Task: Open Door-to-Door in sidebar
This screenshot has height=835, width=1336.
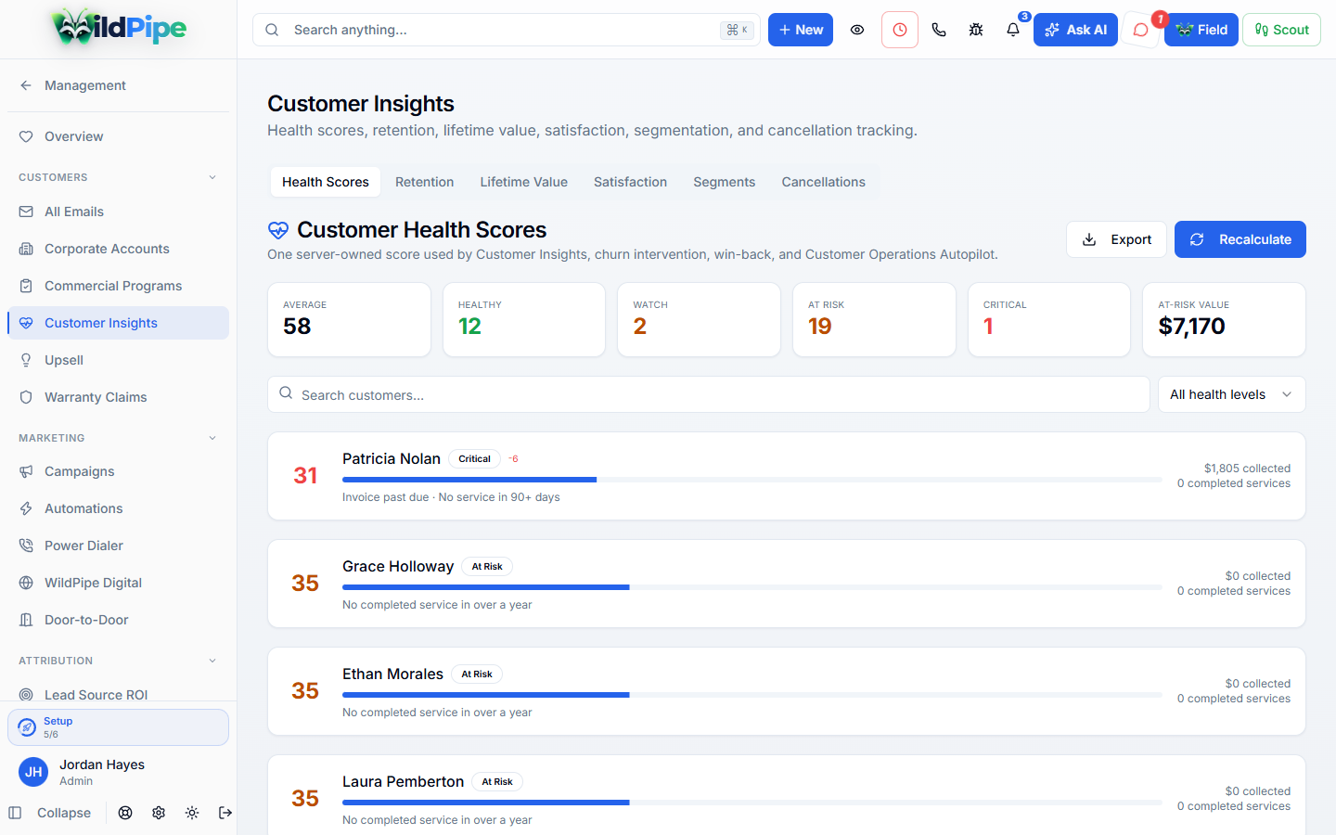Action: pos(118,620)
